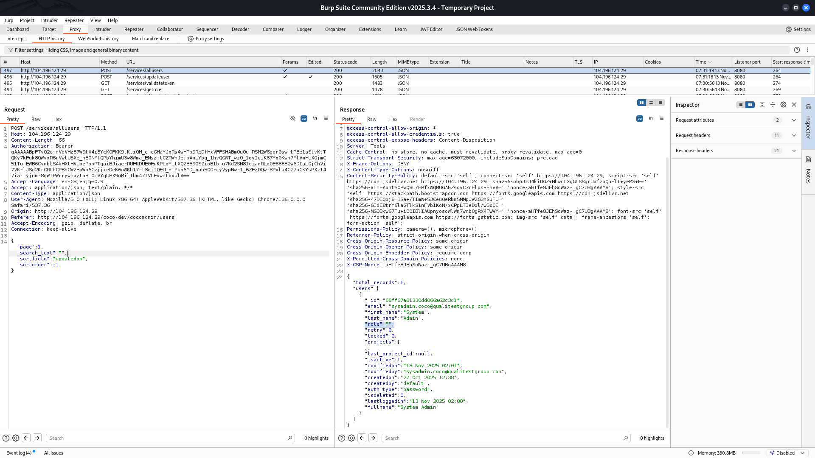Go to next request with forward arrow
The image size is (815, 458).
point(37,438)
